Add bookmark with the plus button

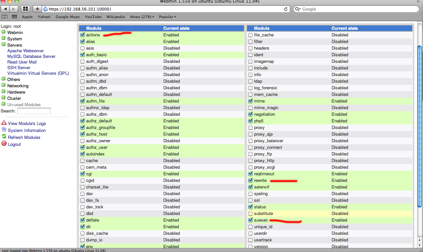click(37, 9)
